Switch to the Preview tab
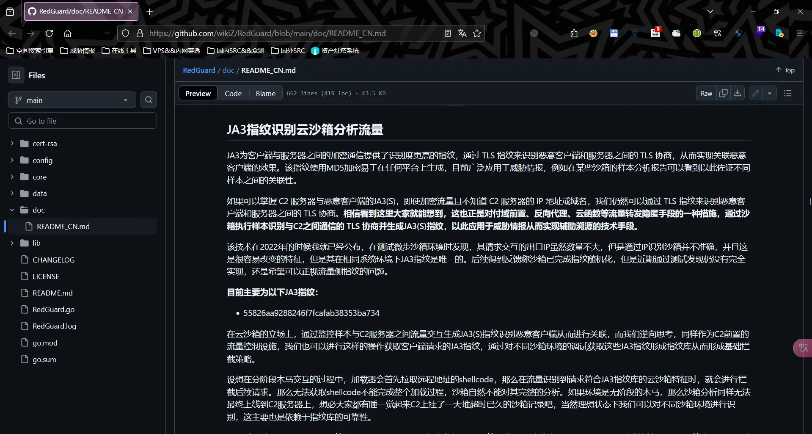This screenshot has height=434, width=812. click(x=198, y=93)
